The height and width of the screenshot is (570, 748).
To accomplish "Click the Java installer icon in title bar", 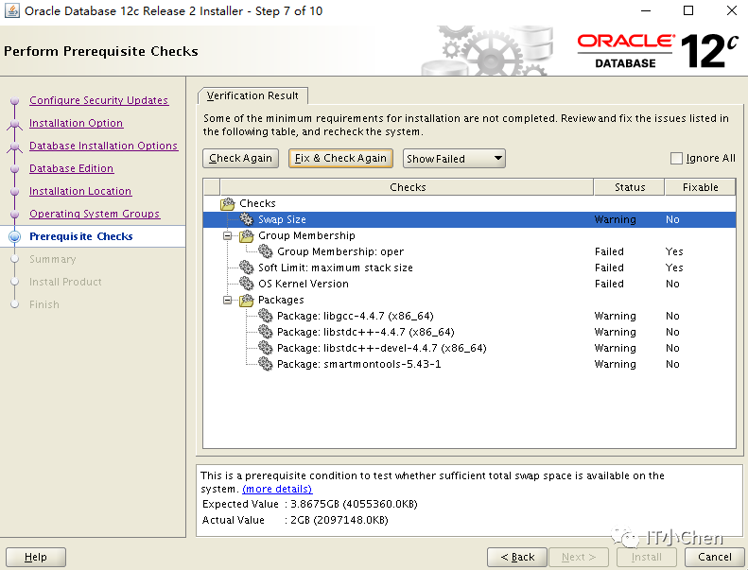I will point(12,10).
